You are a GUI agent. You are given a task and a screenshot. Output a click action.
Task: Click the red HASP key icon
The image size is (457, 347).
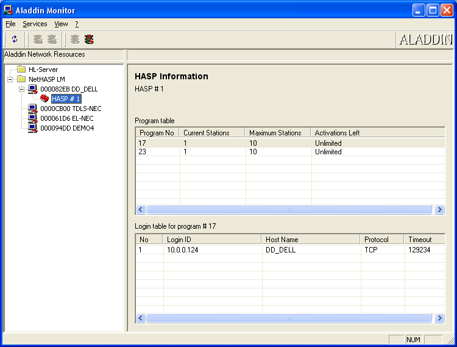pos(44,99)
